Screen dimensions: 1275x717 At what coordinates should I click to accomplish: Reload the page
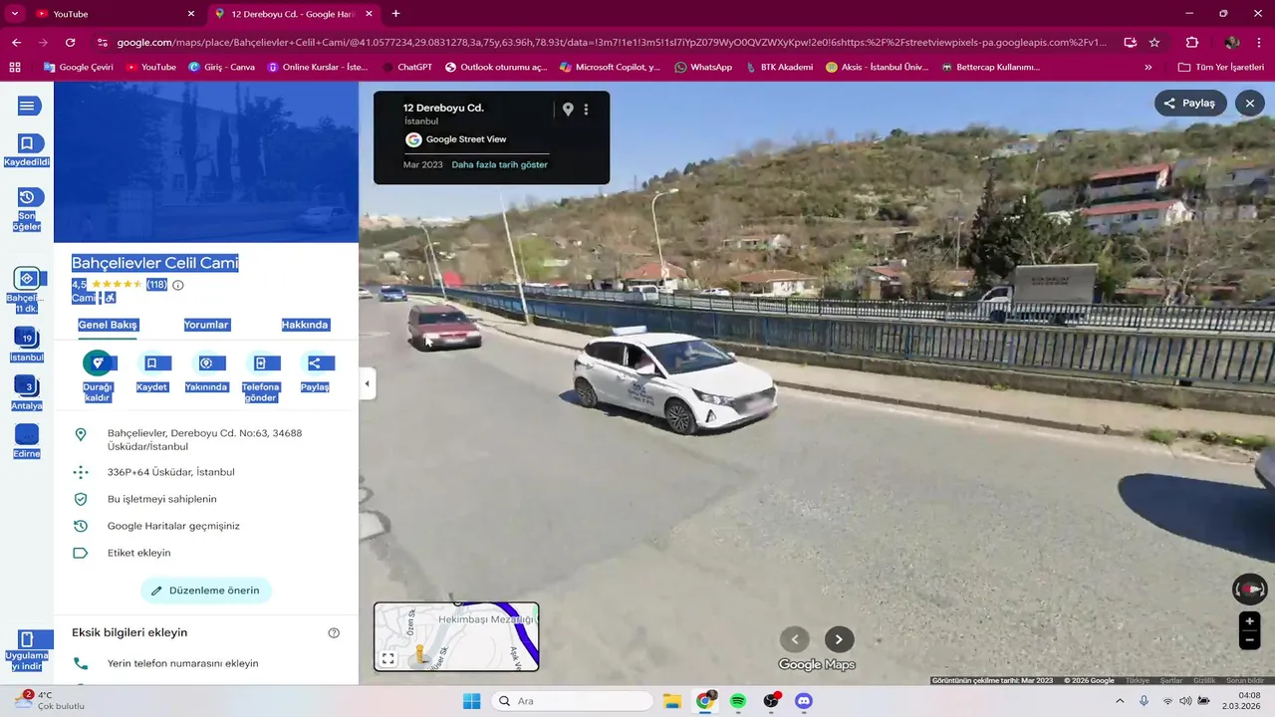70,42
